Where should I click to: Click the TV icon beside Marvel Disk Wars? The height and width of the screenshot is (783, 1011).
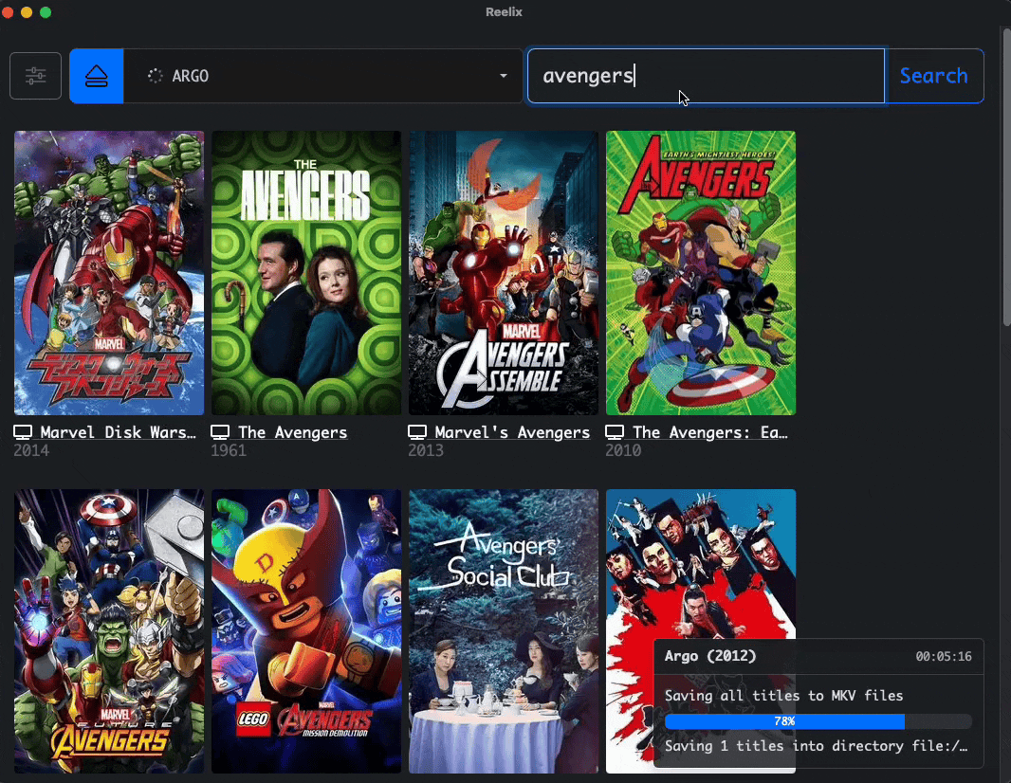click(x=23, y=432)
